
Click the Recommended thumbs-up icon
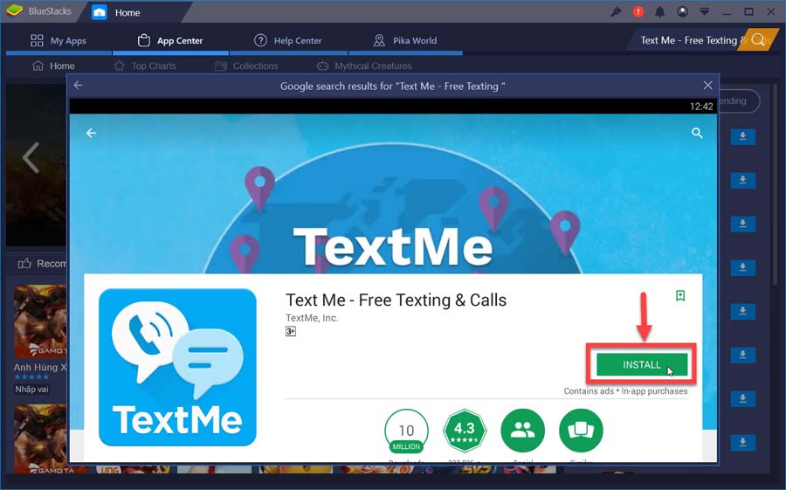(24, 264)
